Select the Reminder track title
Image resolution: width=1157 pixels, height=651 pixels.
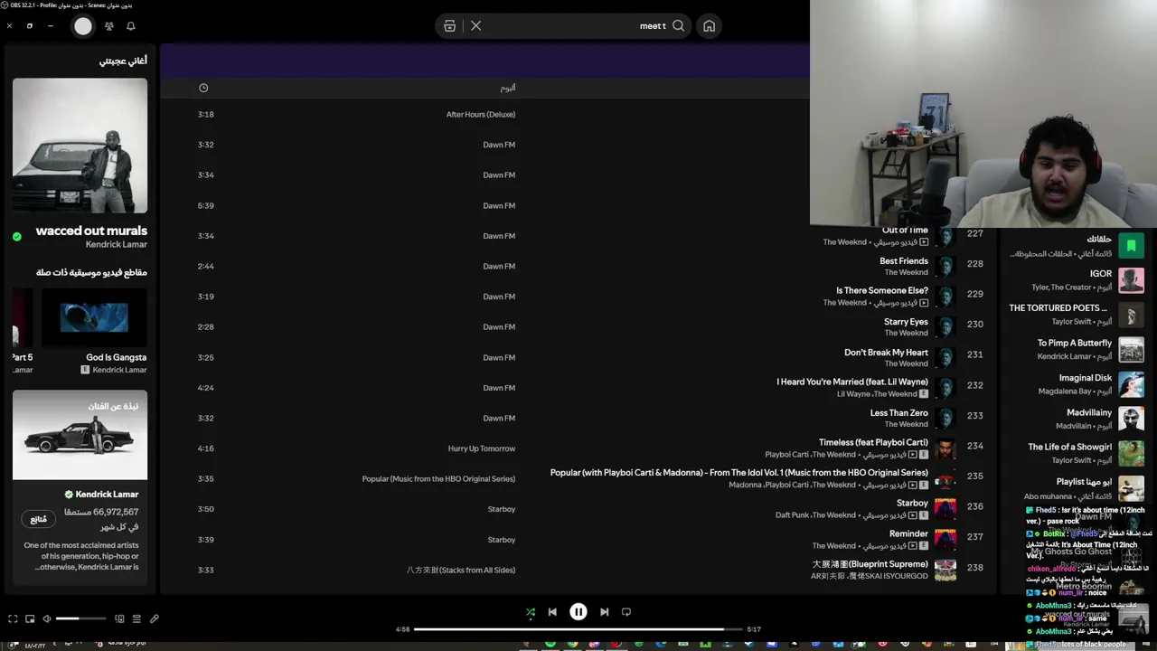[908, 534]
